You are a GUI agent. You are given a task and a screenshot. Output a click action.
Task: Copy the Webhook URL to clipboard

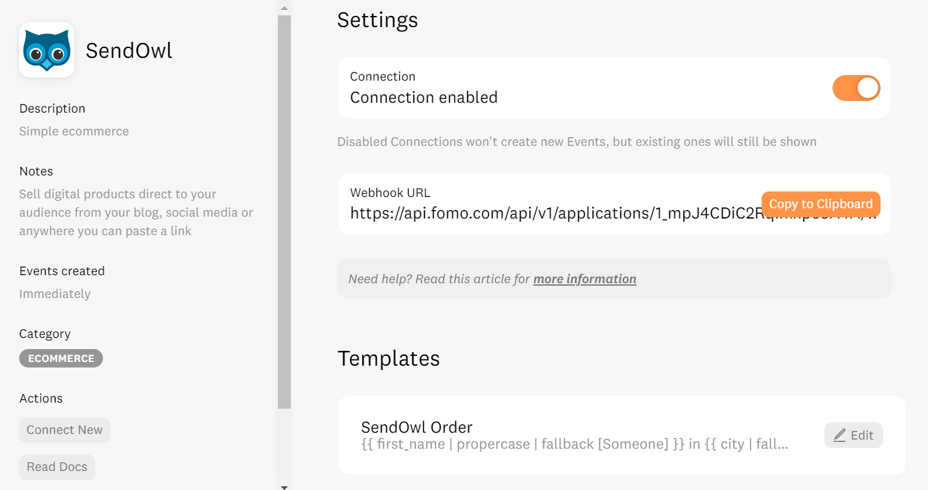[821, 204]
